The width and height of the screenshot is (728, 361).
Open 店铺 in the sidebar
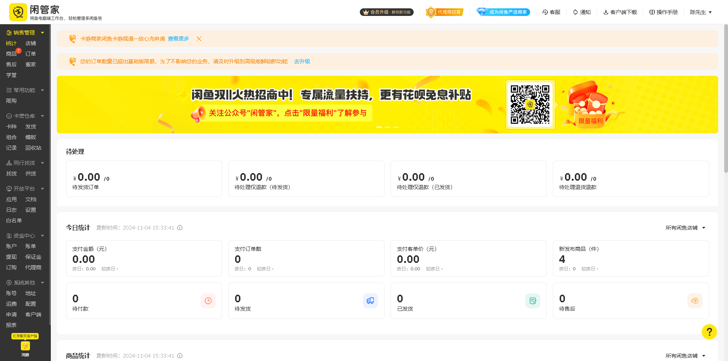click(x=31, y=43)
